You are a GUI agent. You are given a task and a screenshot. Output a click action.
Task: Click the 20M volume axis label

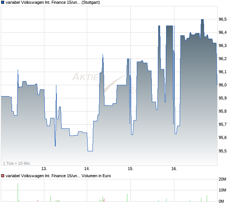pyautogui.click(x=223, y=180)
